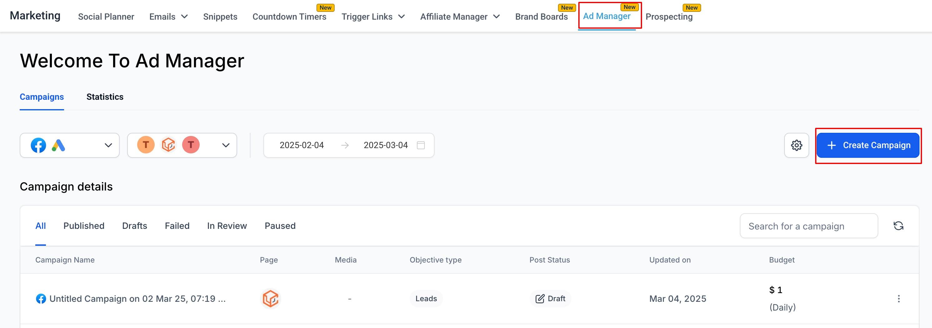Viewport: 932px width, 328px height.
Task: Click the refresh campaigns icon
Action: pos(898,226)
